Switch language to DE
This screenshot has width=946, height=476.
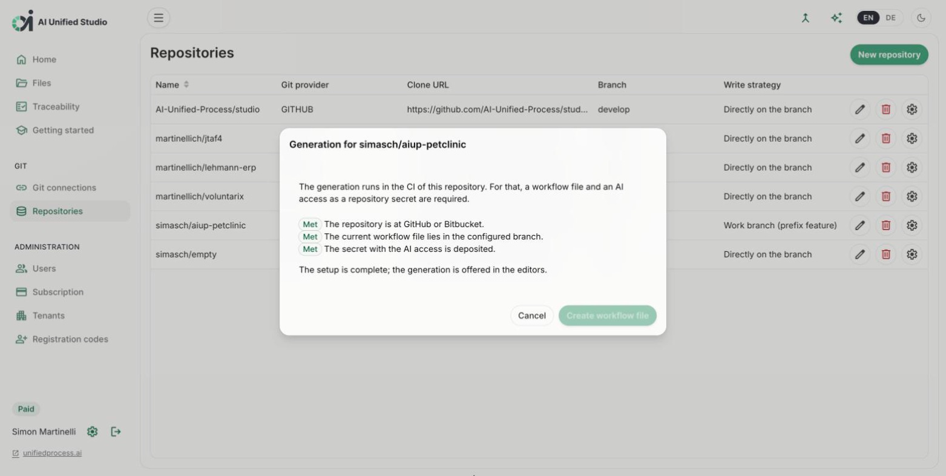pos(890,18)
